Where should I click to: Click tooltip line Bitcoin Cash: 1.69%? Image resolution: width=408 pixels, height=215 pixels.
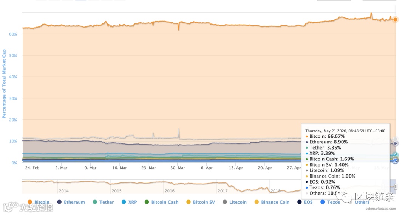[x=330, y=159]
